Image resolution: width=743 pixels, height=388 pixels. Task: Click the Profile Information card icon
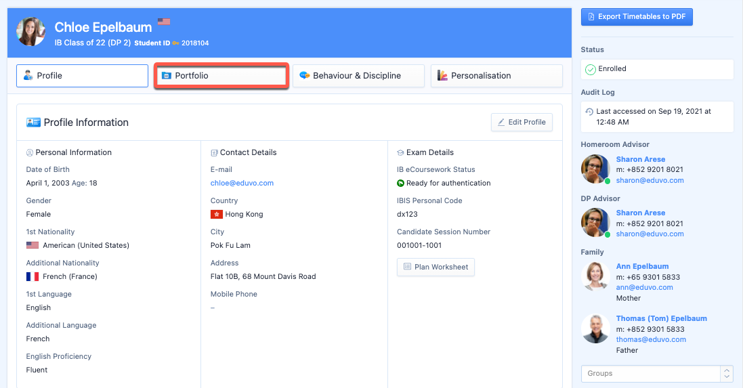point(33,123)
